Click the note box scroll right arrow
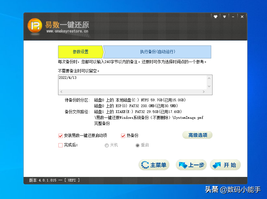The image size is (267, 199). click(x=204, y=92)
